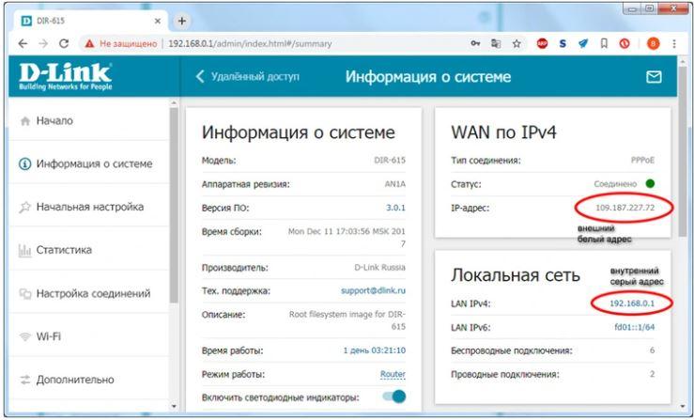Bookmark this page with the star icon

[517, 43]
